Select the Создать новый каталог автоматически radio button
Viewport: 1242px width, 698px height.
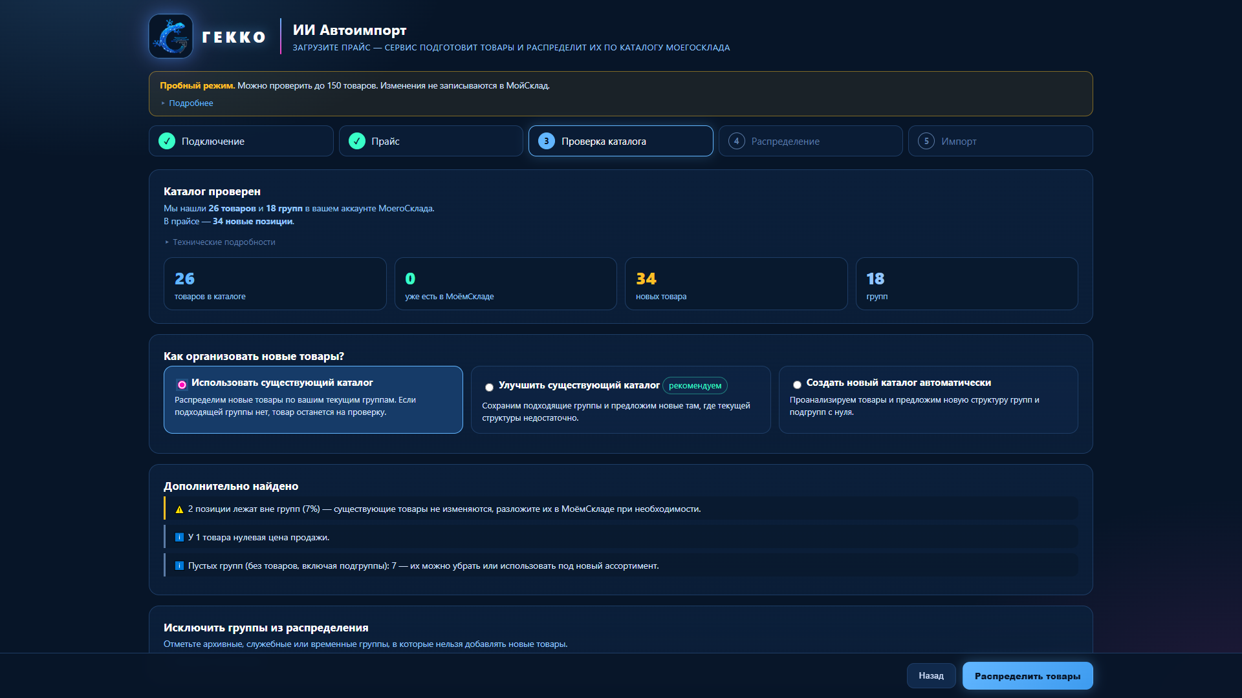(797, 385)
